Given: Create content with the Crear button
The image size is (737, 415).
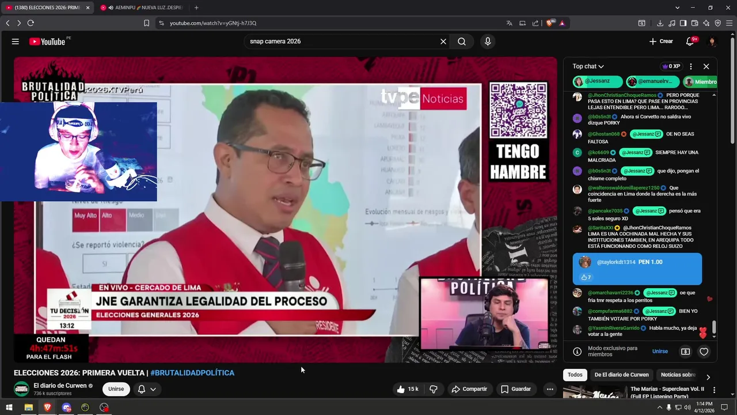Looking at the screenshot, I should pyautogui.click(x=661, y=41).
